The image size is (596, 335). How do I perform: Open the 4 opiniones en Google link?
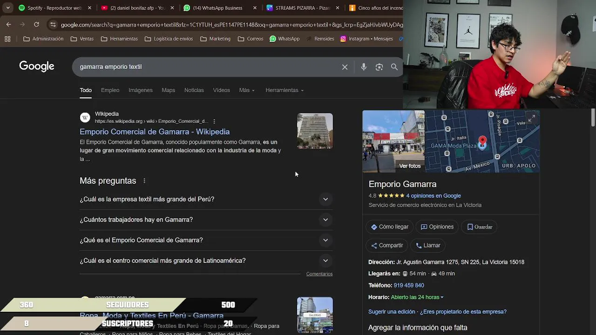(433, 196)
